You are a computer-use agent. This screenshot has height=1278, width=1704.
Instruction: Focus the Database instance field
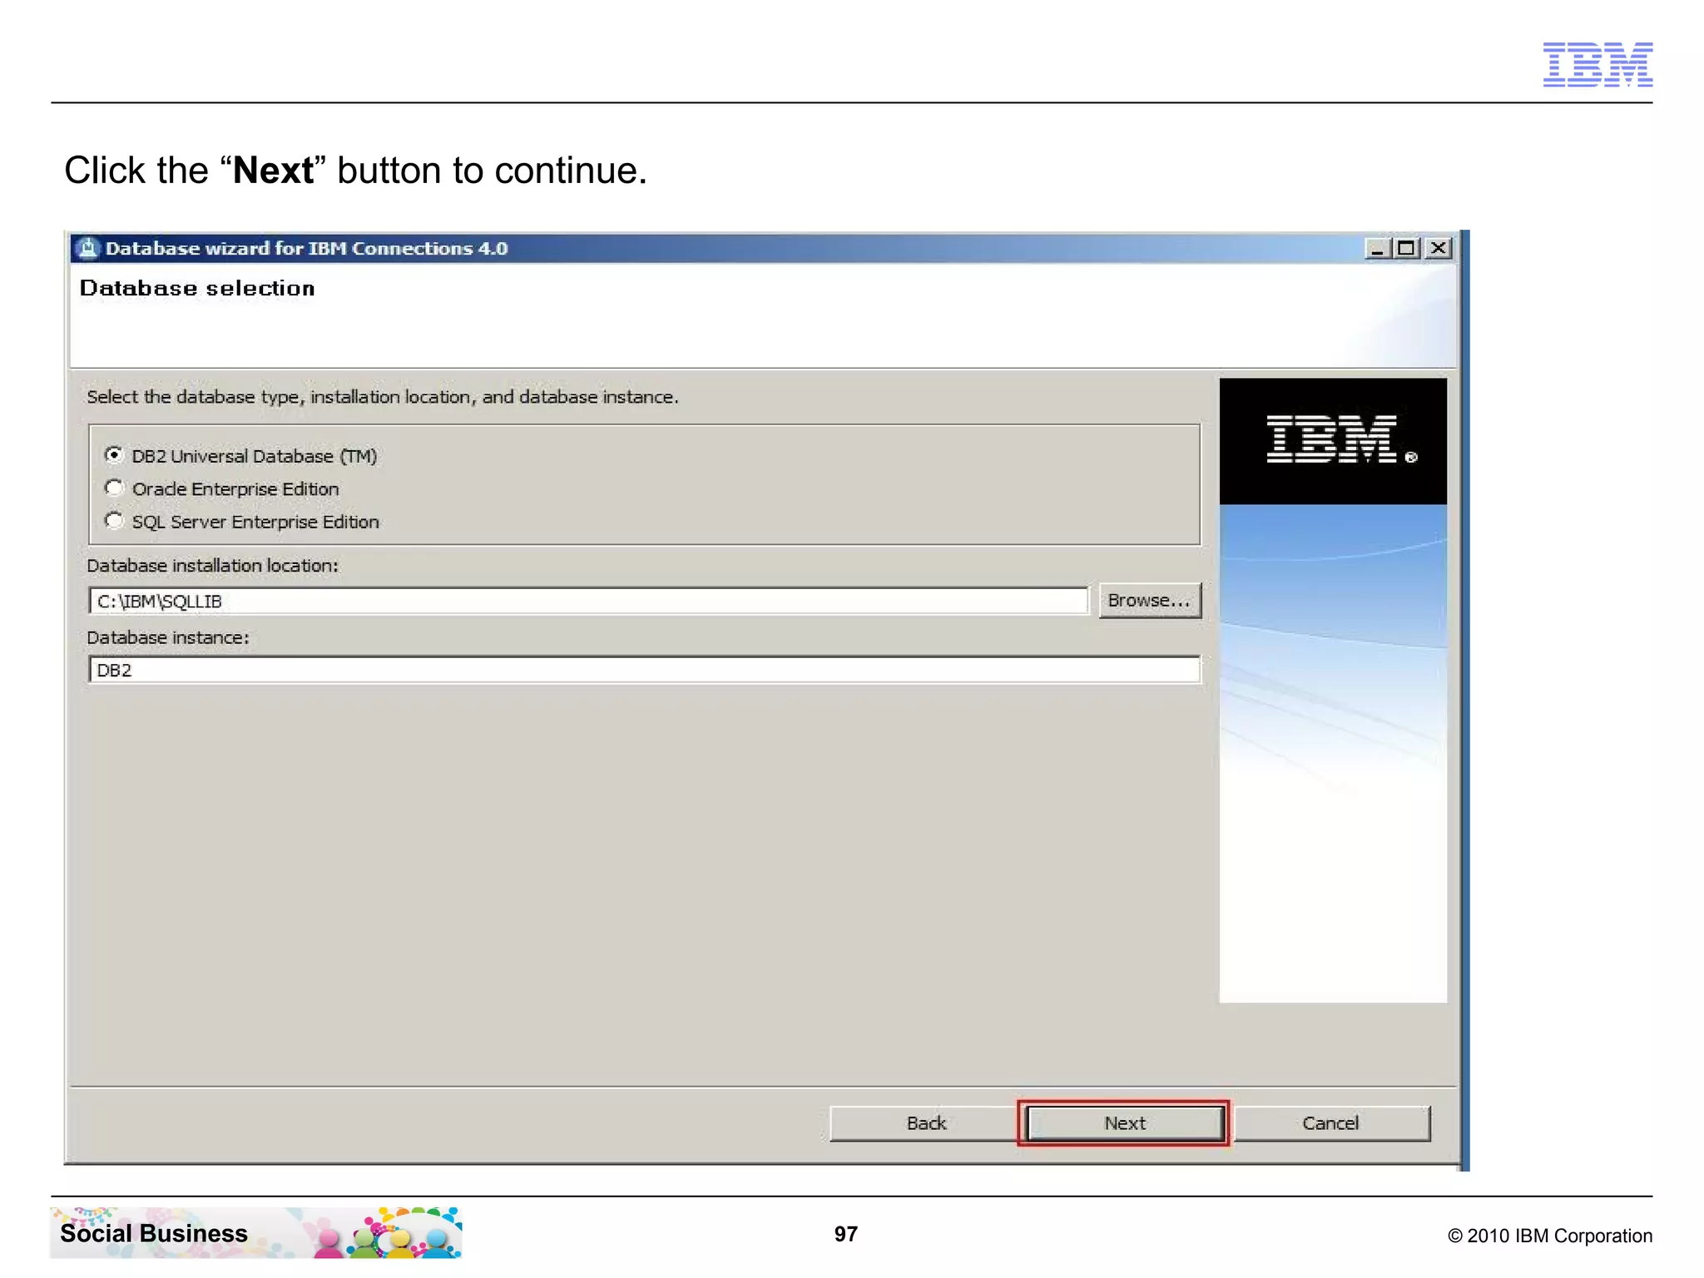[x=644, y=670]
